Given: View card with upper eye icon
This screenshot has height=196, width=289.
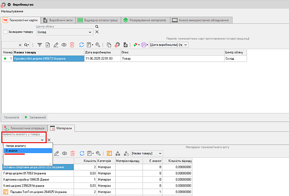Looking at the screenshot, I should (64, 45).
